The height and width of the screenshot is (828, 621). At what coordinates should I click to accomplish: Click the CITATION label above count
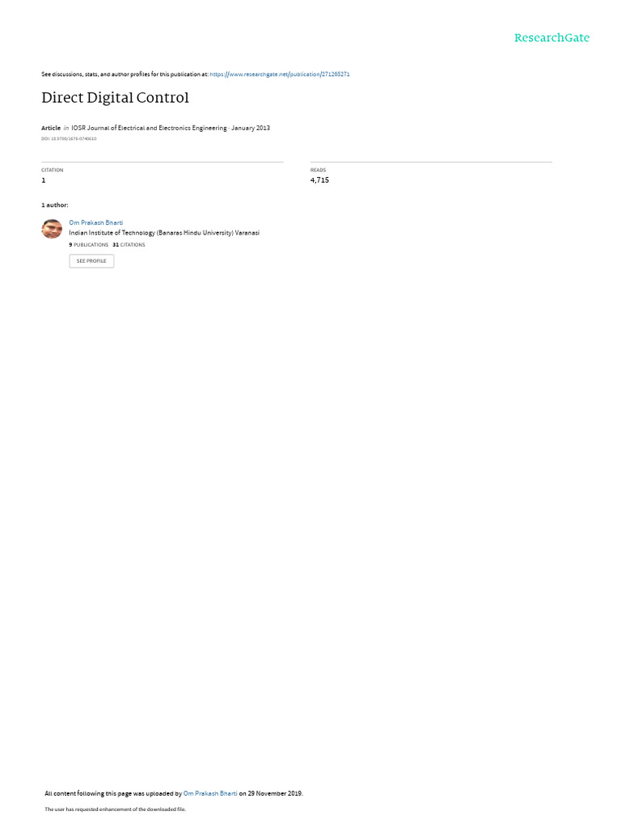tap(53, 170)
